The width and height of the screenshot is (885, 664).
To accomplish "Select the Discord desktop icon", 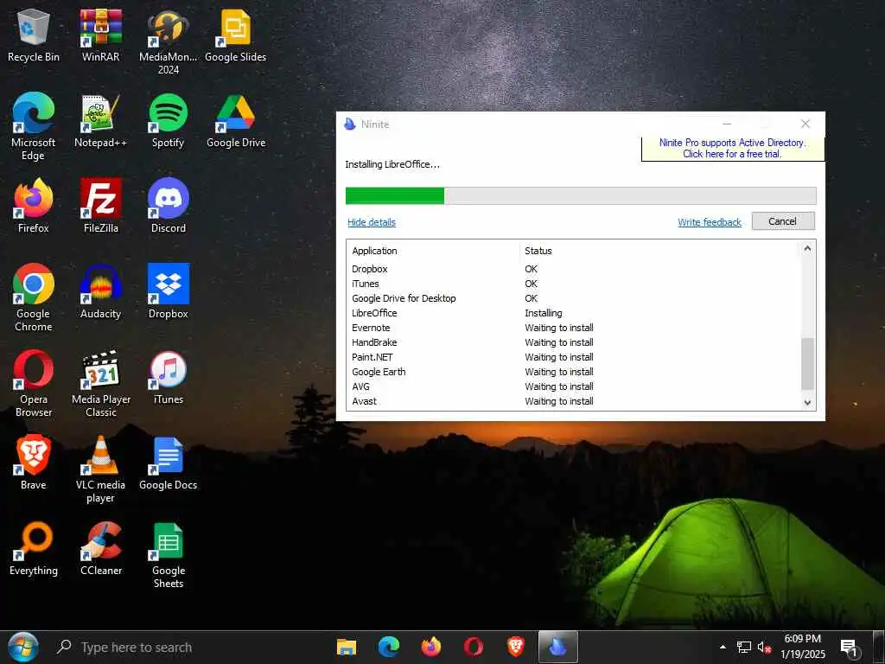I will 169,207.
